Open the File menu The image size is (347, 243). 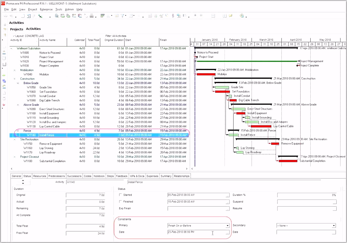[6, 9]
